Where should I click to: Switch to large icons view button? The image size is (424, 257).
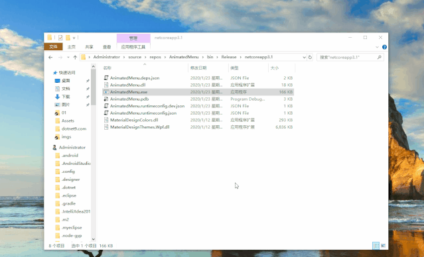383,245
